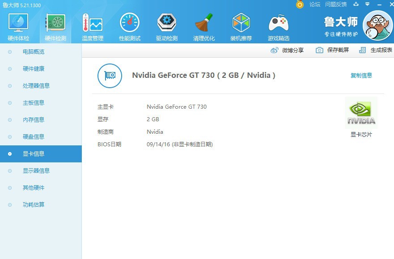Click 复制信息 to copy GPU details

coord(361,75)
